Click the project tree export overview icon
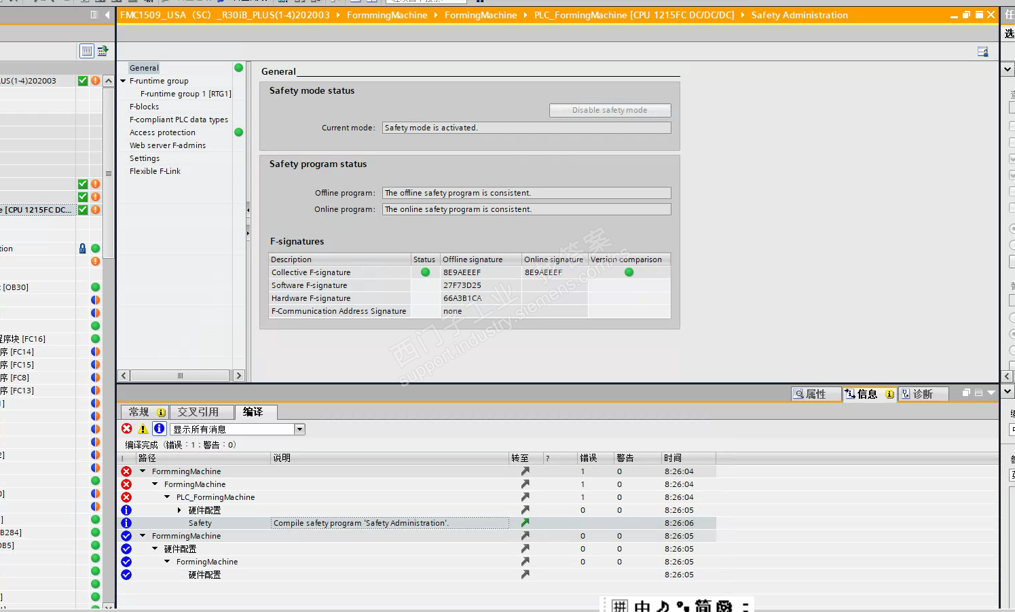Image resolution: width=1015 pixels, height=612 pixels. click(x=103, y=51)
